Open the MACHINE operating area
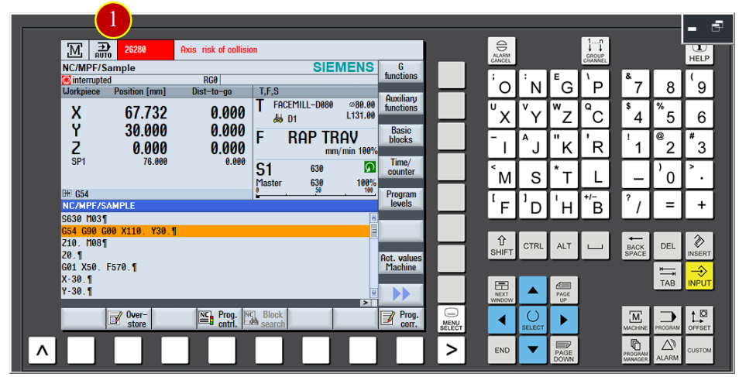 coord(635,320)
